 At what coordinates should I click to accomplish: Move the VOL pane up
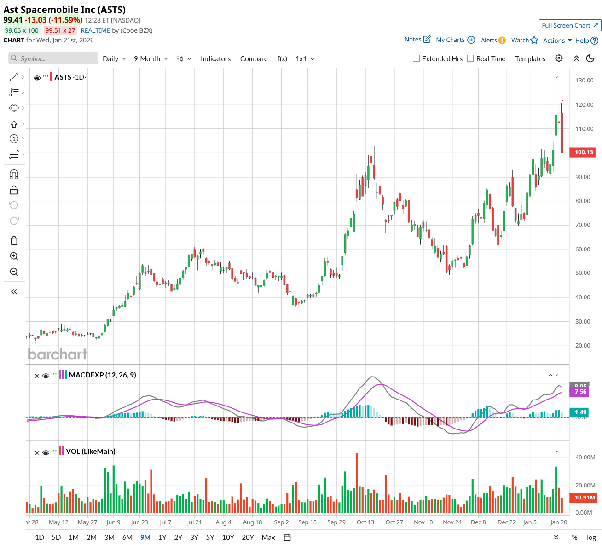[x=557, y=452]
